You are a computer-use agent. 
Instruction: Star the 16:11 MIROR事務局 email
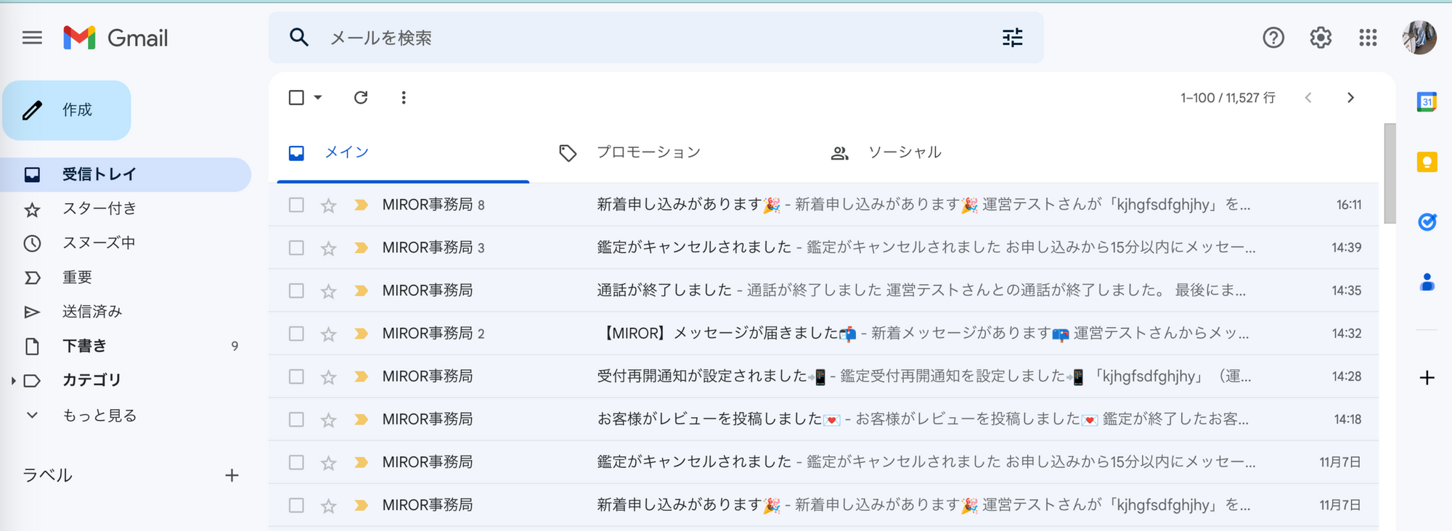[329, 205]
